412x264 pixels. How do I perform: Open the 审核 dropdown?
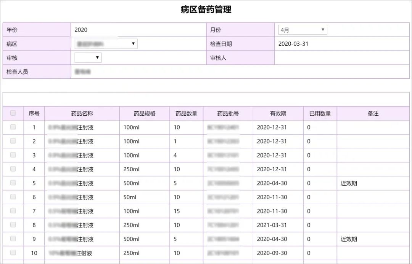(x=88, y=57)
